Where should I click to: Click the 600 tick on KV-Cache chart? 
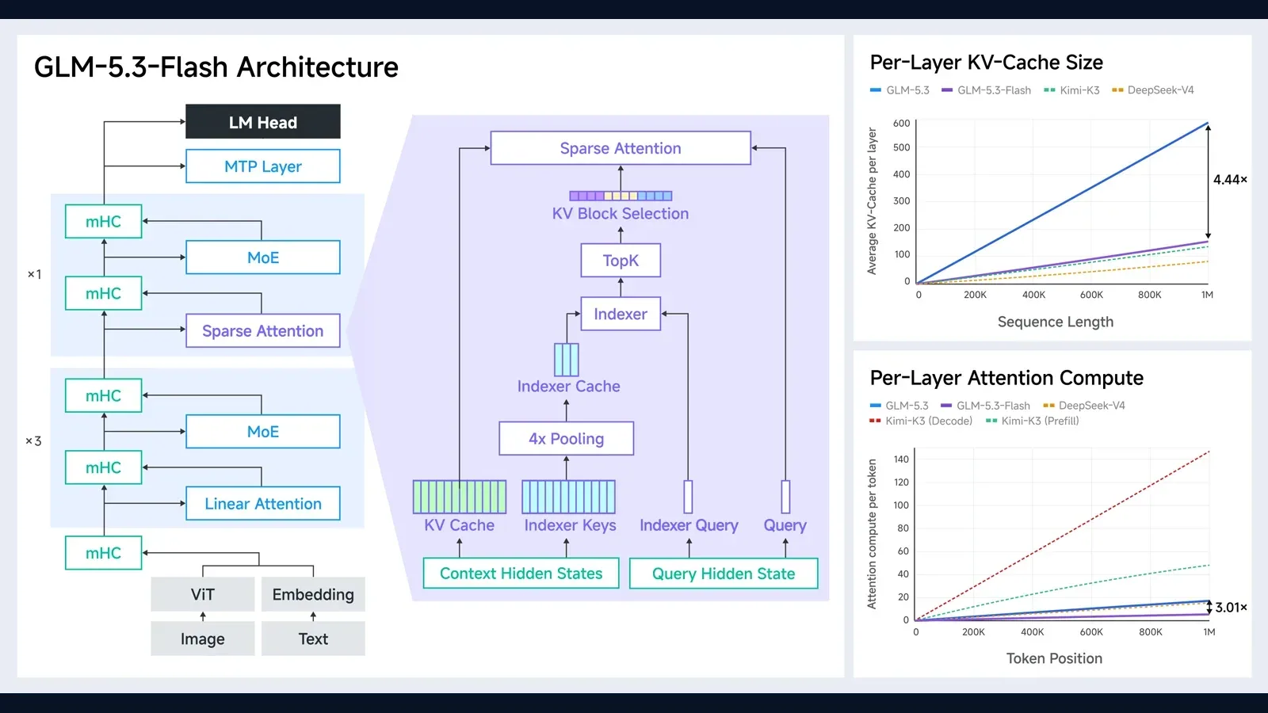coord(902,124)
